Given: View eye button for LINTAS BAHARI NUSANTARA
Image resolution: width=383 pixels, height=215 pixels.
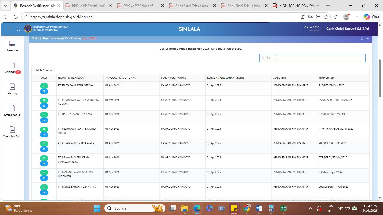Looking at the screenshot, I should click(44, 193).
